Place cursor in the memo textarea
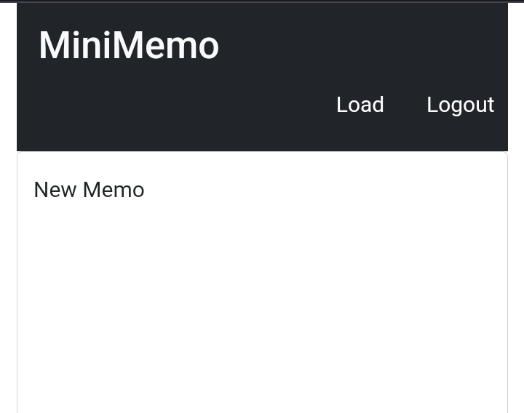 click(x=262, y=276)
